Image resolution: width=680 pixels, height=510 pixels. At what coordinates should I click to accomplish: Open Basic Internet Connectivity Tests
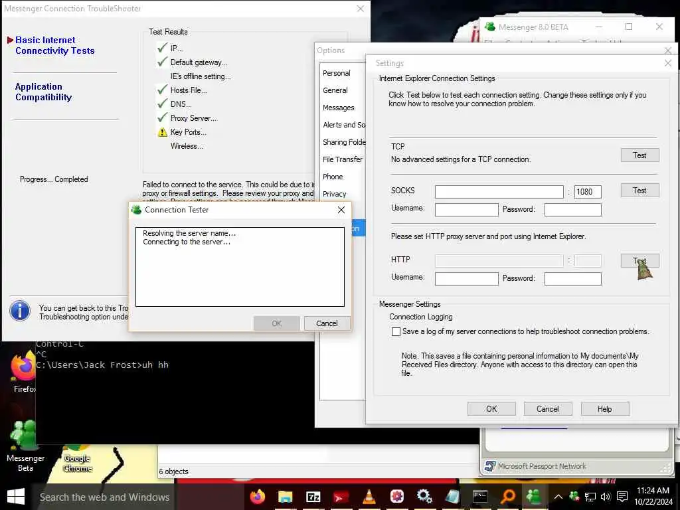[x=55, y=46]
